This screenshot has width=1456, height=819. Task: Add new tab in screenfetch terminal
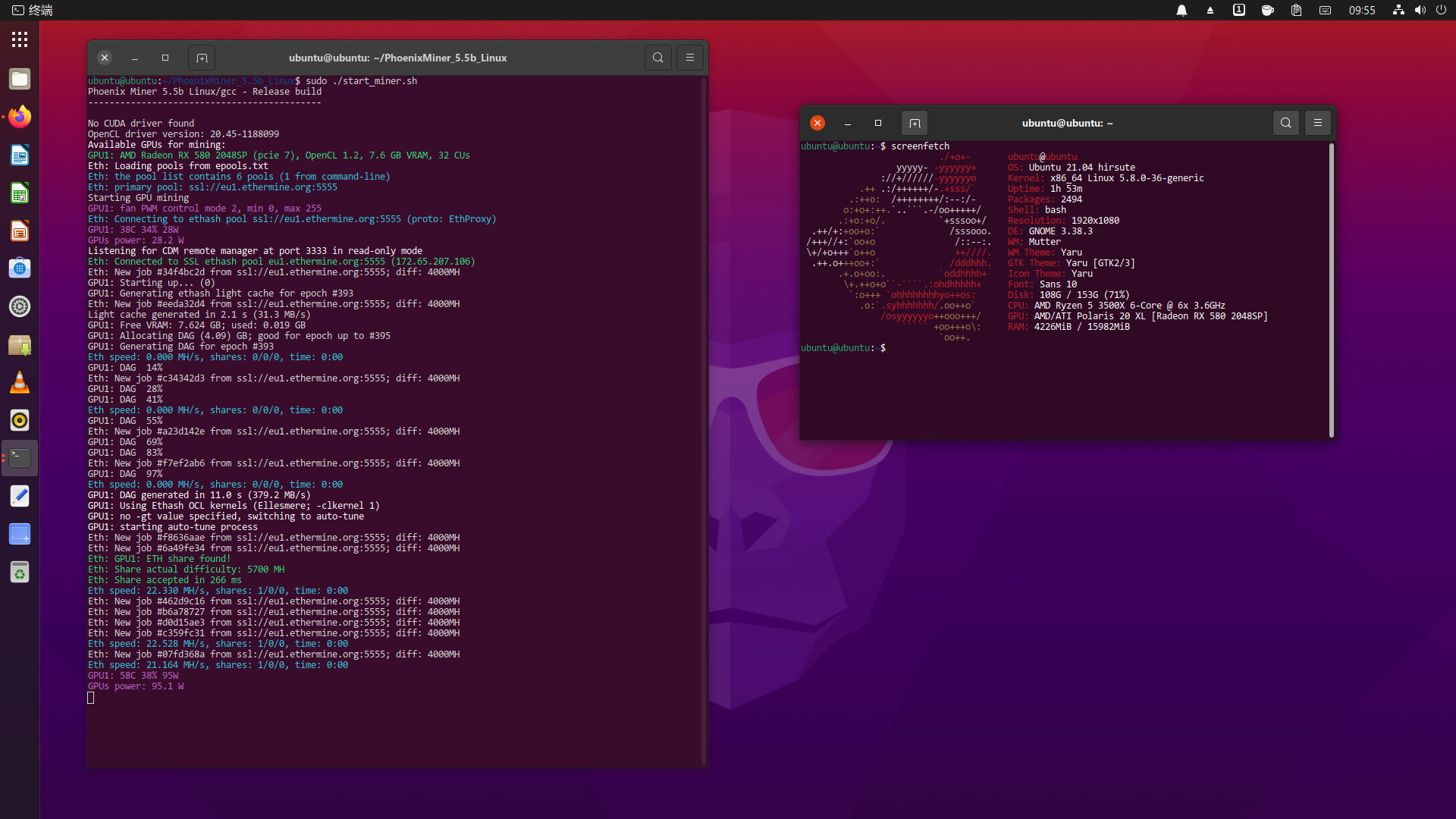point(915,123)
